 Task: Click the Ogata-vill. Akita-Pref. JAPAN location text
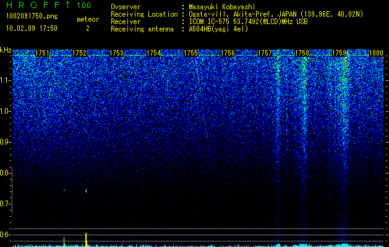276,14
